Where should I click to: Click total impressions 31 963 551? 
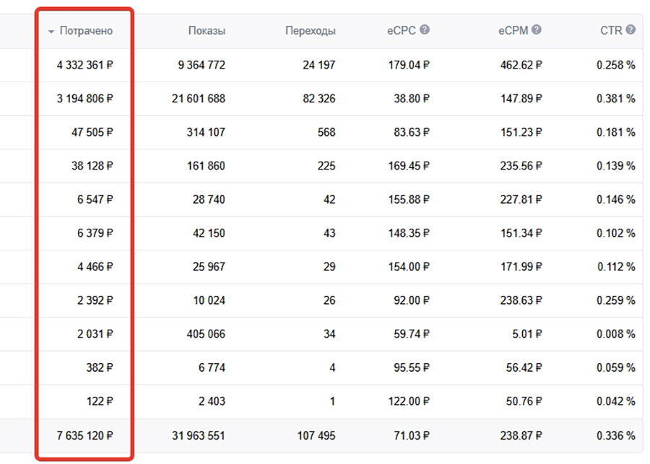[199, 436]
